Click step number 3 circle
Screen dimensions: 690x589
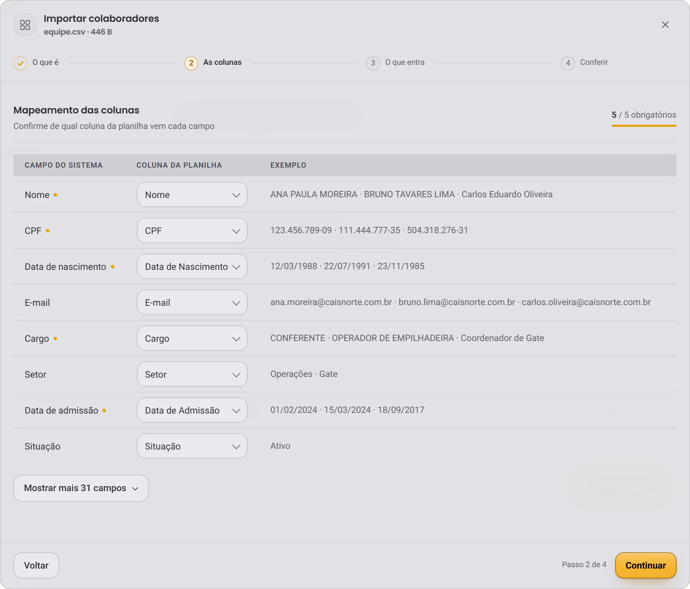click(x=373, y=63)
